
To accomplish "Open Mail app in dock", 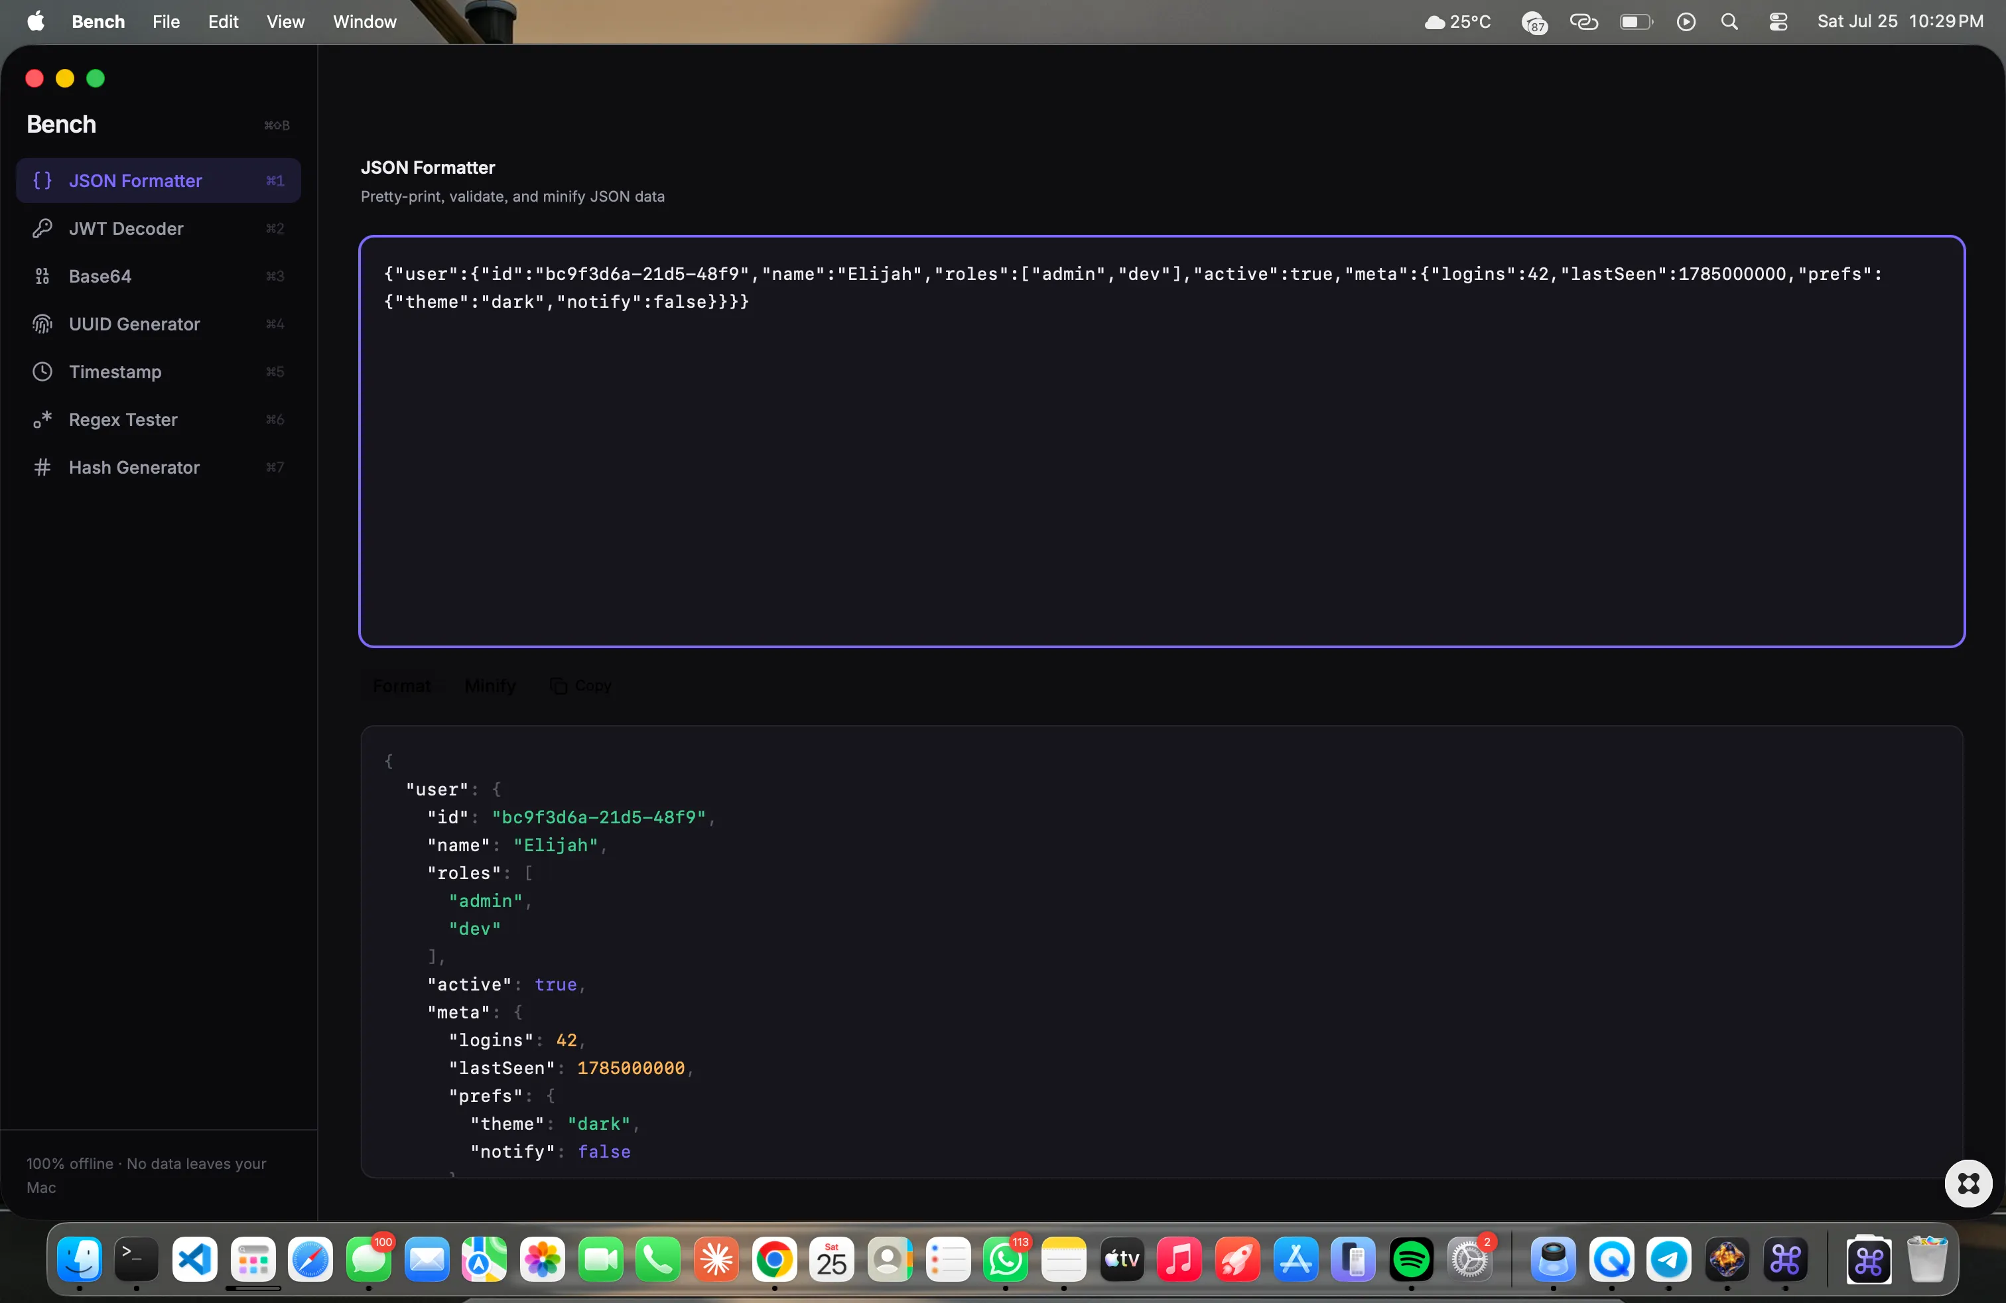I will pos(427,1260).
